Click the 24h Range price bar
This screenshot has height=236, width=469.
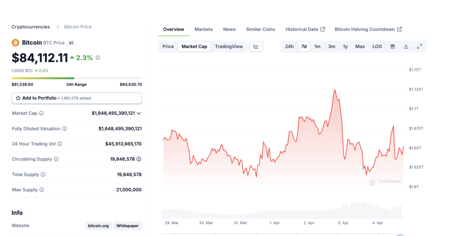(x=77, y=78)
